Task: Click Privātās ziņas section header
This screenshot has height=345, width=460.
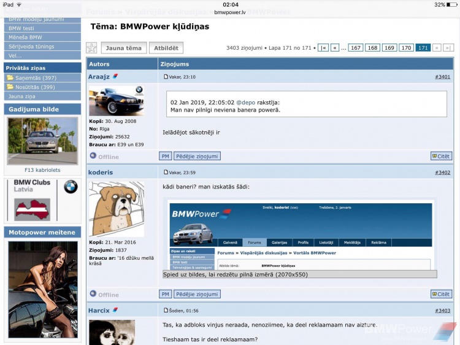Action: 42,68
